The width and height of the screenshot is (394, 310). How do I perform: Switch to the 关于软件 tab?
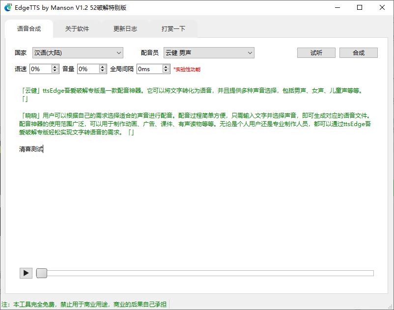[x=77, y=29]
